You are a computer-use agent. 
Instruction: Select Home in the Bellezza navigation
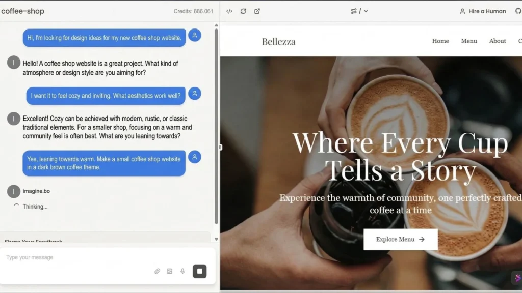440,41
